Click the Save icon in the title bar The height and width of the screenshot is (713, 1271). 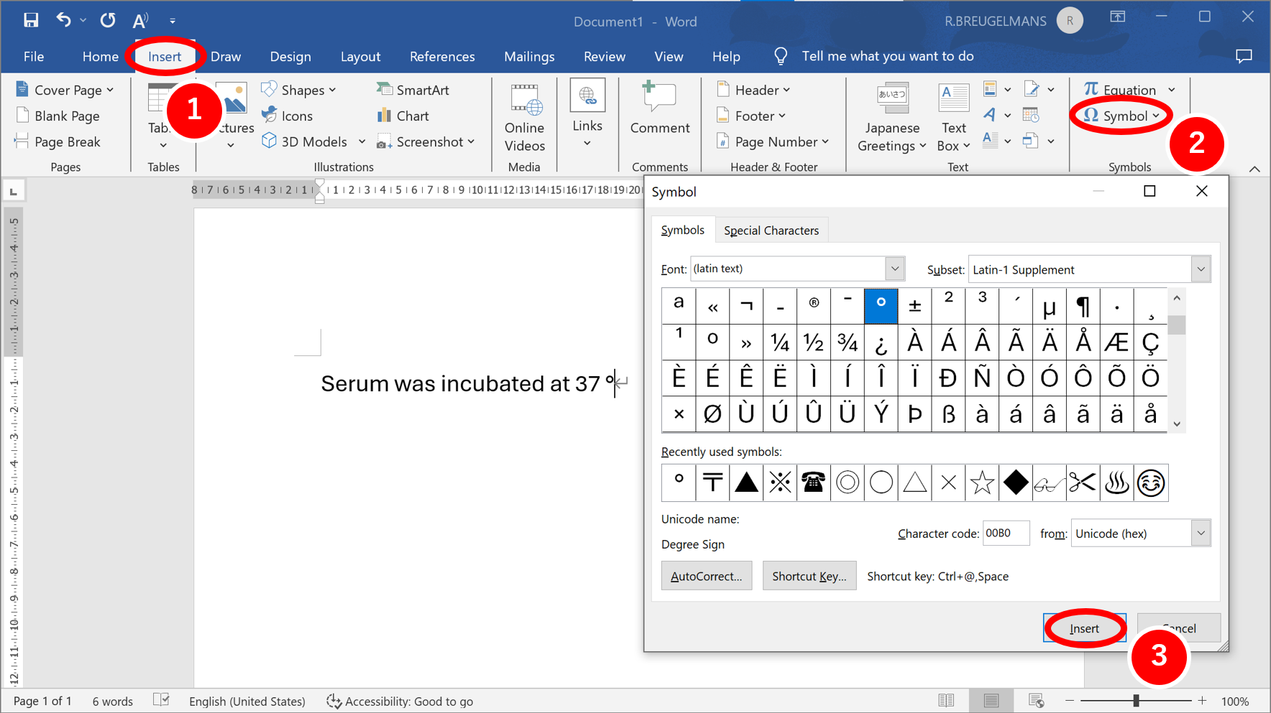[x=30, y=20]
